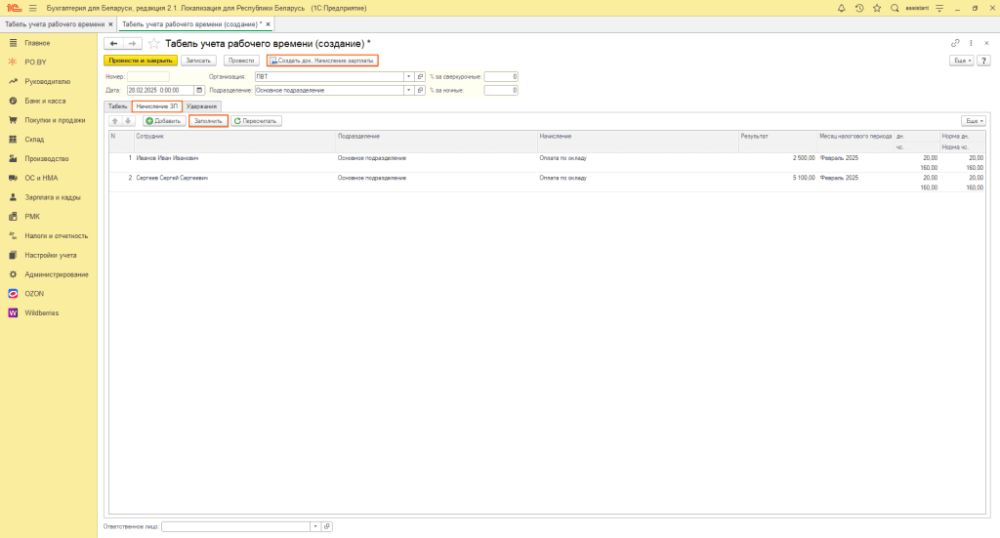The height and width of the screenshot is (538, 1000).
Task: Open Склад section in sidebar
Action: tap(34, 139)
